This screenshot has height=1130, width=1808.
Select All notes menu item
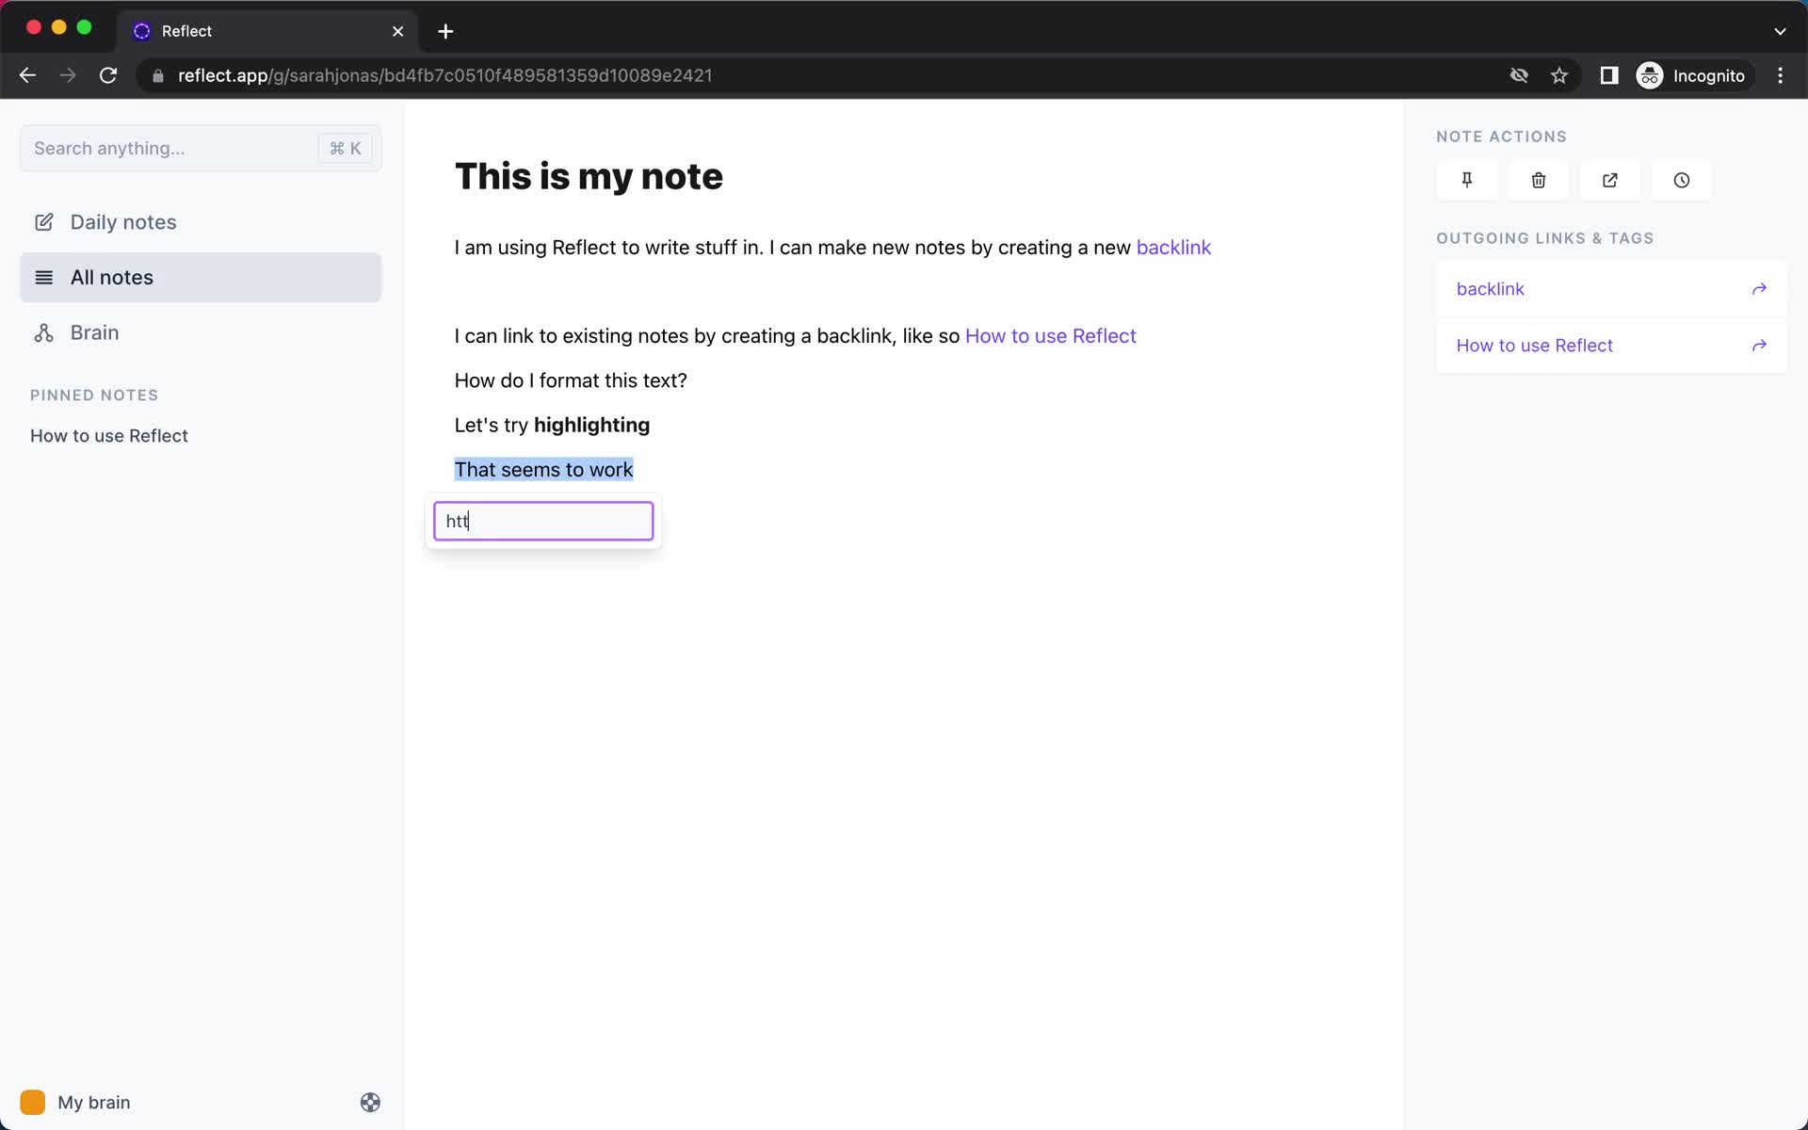pyautogui.click(x=201, y=276)
